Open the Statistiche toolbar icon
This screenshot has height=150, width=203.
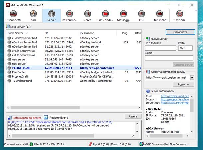159,14
